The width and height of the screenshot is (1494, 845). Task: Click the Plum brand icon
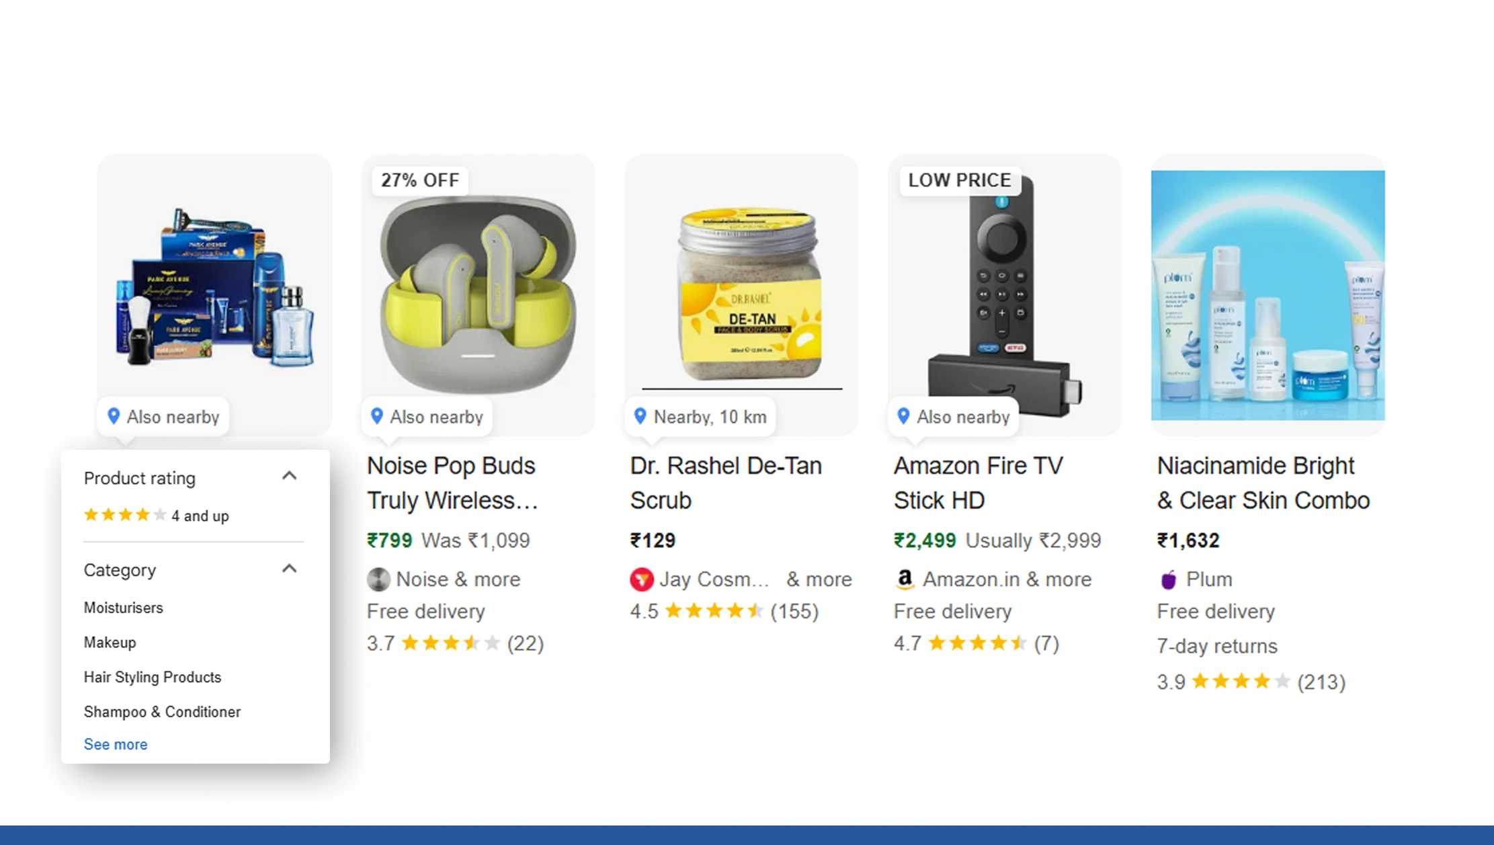[x=1169, y=579]
